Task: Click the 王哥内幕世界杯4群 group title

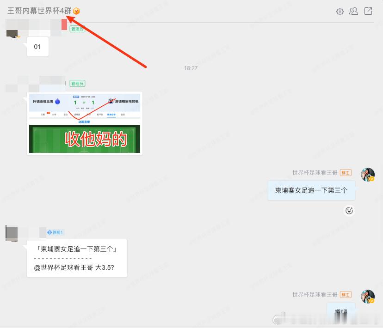Action: click(x=39, y=11)
